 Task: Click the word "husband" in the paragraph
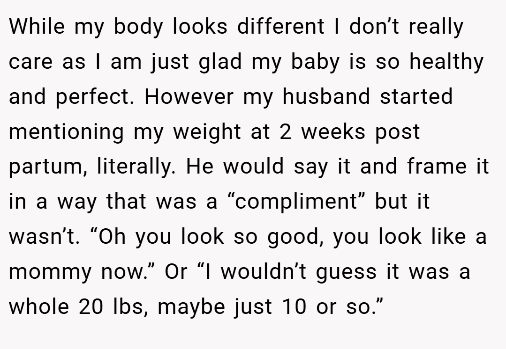326,96
